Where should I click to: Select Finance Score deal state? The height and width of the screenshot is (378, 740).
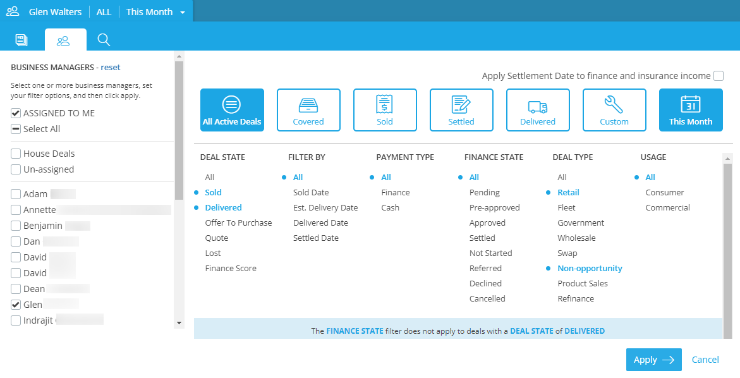coord(231,268)
